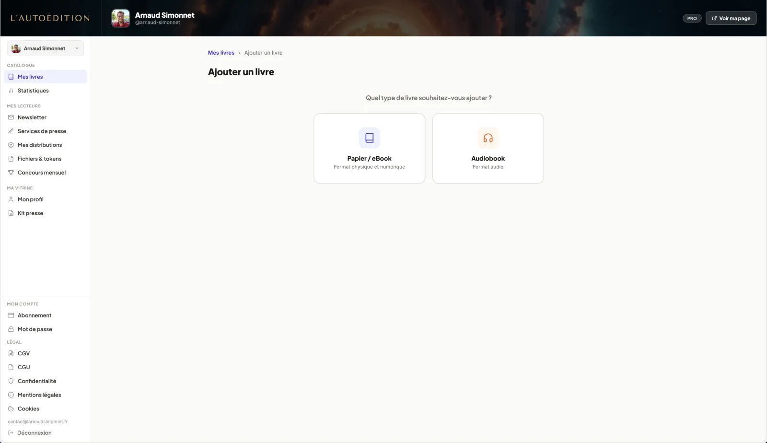Click the cookie icon beside Cookies

(11, 409)
